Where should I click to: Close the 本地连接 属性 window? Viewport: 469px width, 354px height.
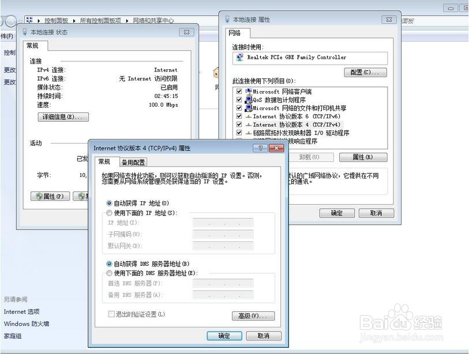[389, 20]
